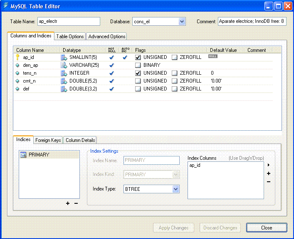Click the Close button
This screenshot has width=294, height=239.
(266, 227)
